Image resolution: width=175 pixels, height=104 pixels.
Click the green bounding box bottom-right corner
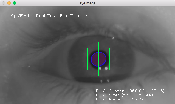tap(109, 70)
